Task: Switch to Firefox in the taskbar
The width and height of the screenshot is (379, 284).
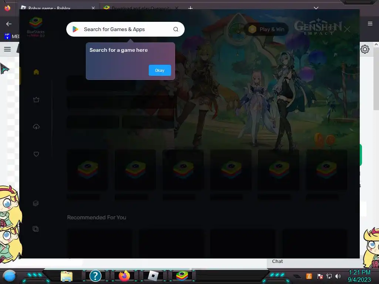Action: tap(124, 276)
